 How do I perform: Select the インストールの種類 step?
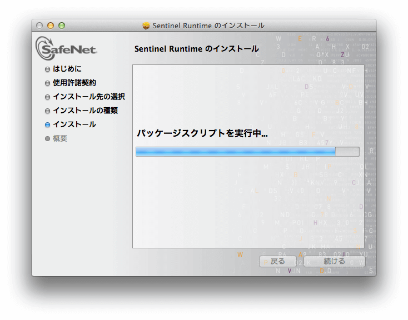[86, 111]
